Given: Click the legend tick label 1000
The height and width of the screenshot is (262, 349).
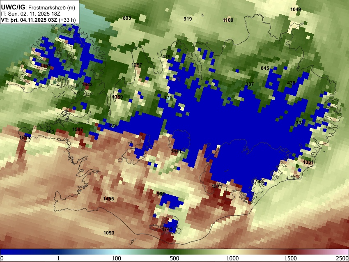Looking at the screenshot, I should (232, 258).
